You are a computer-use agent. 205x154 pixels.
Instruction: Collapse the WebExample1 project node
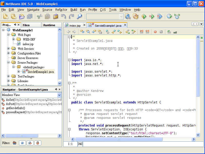pyautogui.click(x=3, y=30)
